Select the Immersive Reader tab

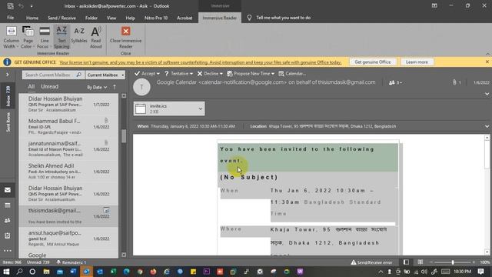pos(220,18)
